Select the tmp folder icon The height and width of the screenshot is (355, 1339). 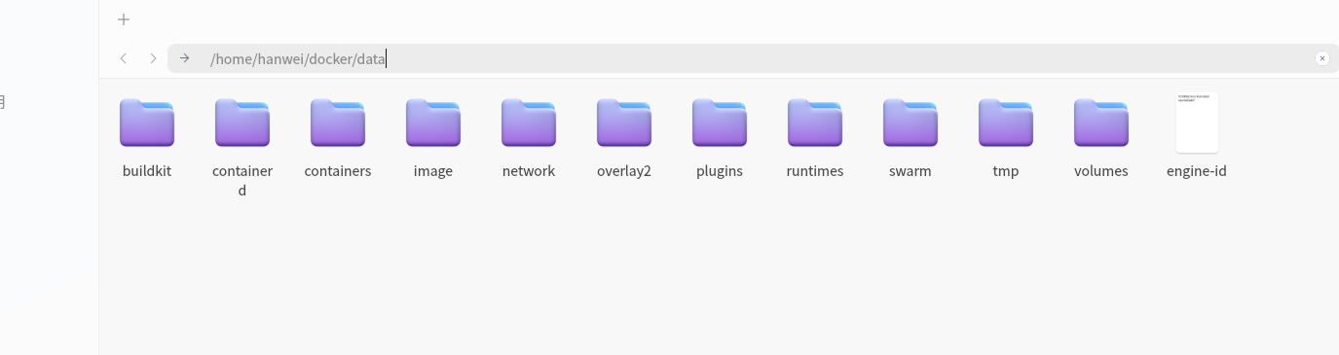click(1006, 123)
